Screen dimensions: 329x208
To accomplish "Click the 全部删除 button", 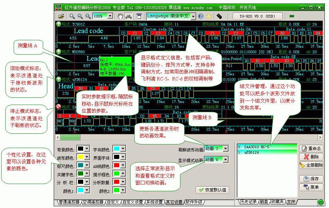I will tap(311, 166).
